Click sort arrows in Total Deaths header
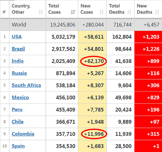This screenshot has height=152, width=162. point(129,12)
